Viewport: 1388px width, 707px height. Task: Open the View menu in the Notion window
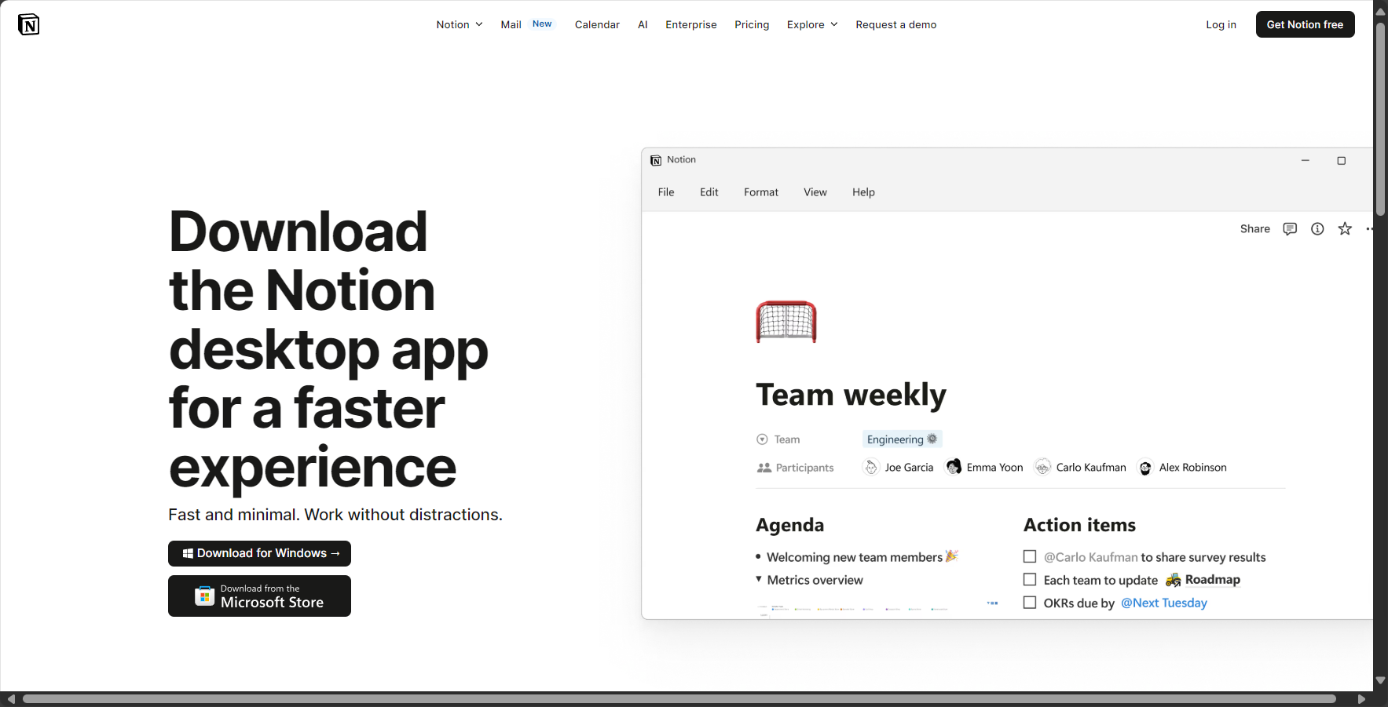[x=815, y=192]
